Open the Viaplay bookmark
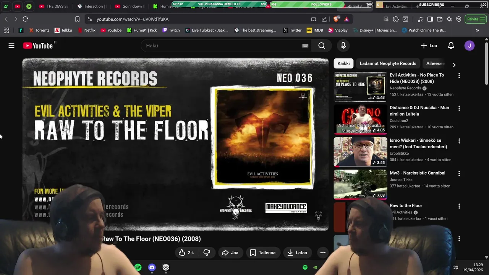 click(338, 30)
